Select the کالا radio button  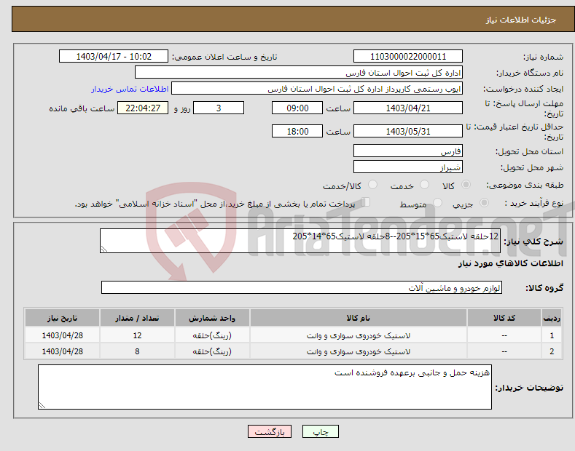(466, 185)
